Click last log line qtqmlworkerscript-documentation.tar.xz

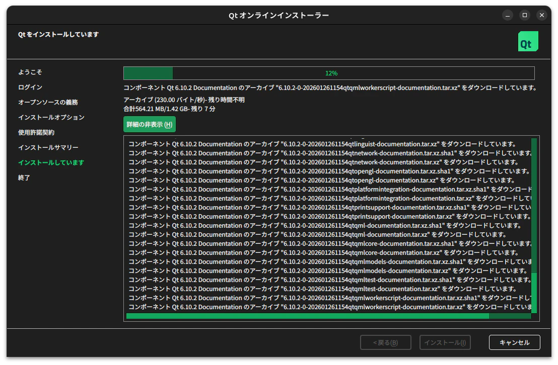pyautogui.click(x=330, y=307)
